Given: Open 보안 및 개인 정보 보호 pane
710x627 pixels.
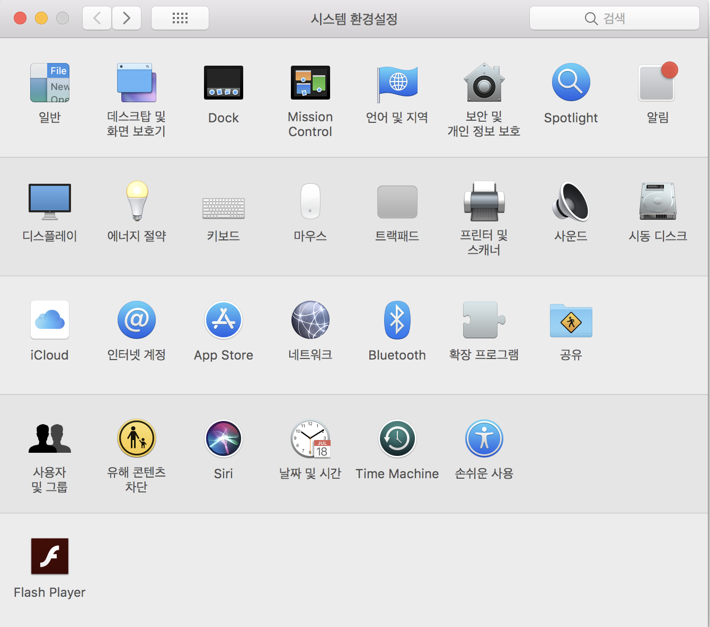Looking at the screenshot, I should click(484, 83).
